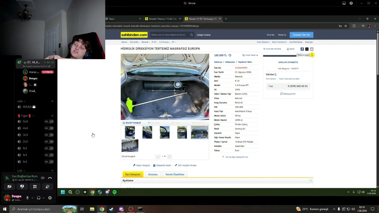Open Discord activities button
The height and width of the screenshot is (213, 379).
[x=35, y=187]
